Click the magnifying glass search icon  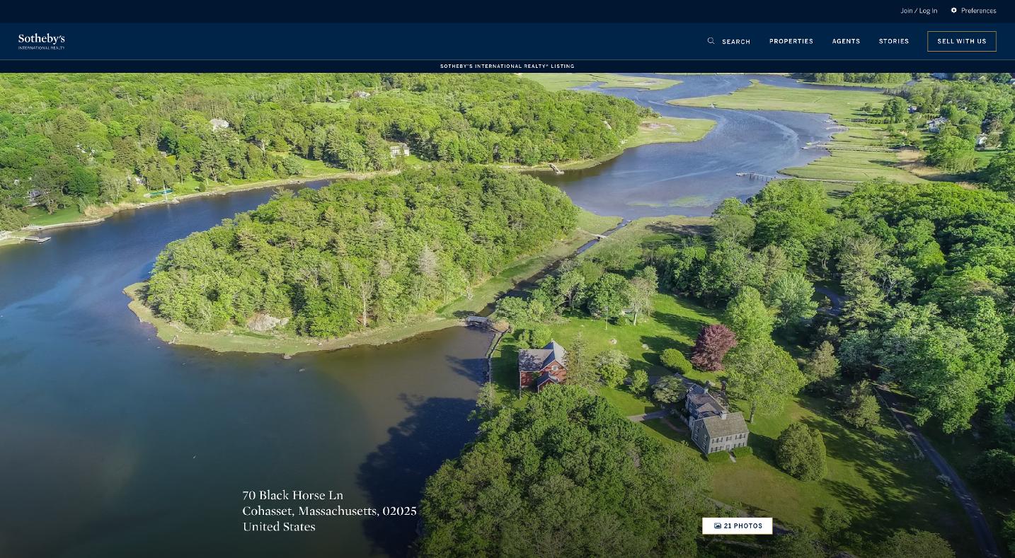[x=711, y=41]
